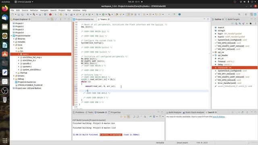
Task: Click the blue information icon in toolbar
Action: [179, 14]
